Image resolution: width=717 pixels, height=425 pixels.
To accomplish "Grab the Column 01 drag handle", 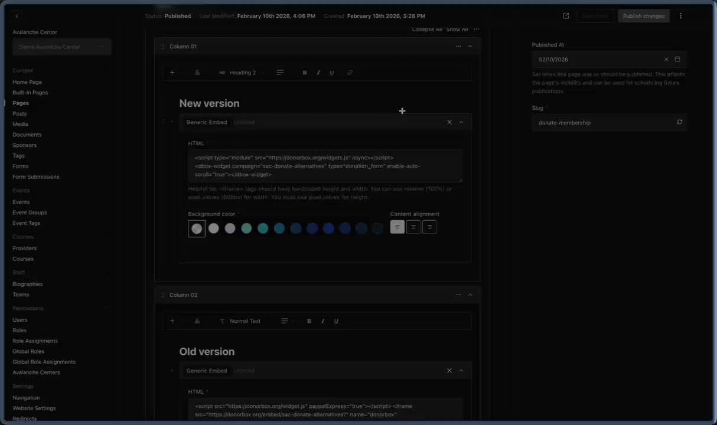I will (162, 46).
